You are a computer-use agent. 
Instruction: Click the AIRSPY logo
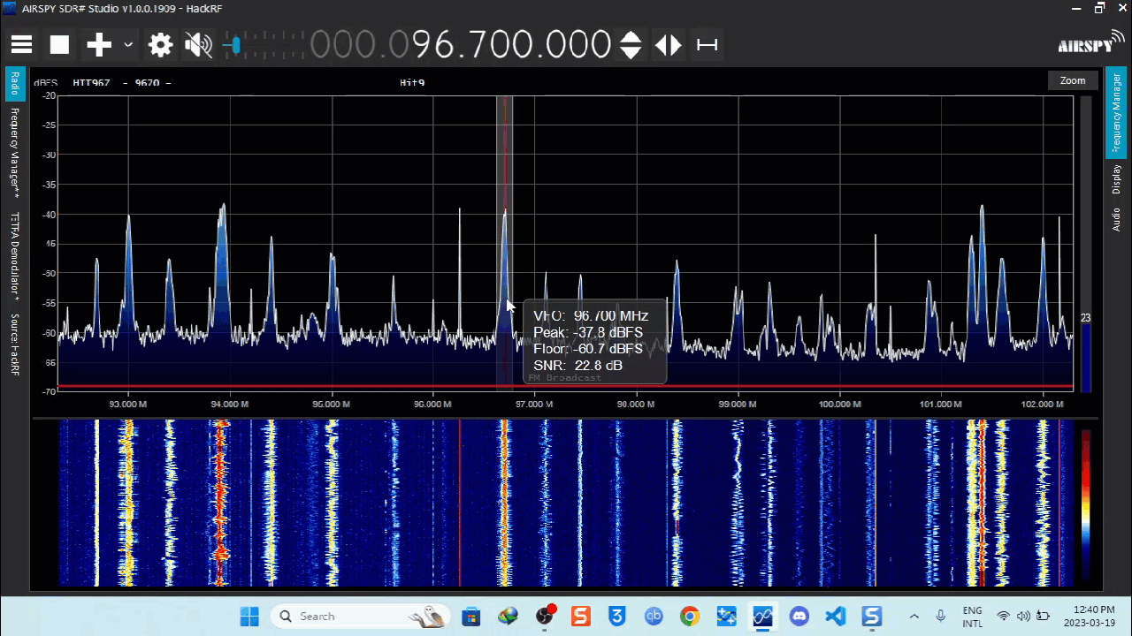pyautogui.click(x=1091, y=42)
